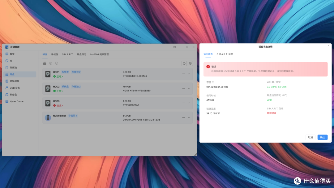This screenshot has width=334, height=188.
Task: Click the ST31000528AS model text
Action: (131, 105)
